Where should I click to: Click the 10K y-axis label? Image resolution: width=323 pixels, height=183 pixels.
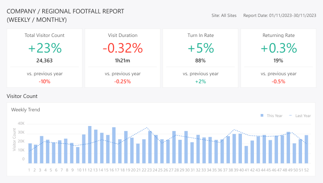pyautogui.click(x=21, y=150)
